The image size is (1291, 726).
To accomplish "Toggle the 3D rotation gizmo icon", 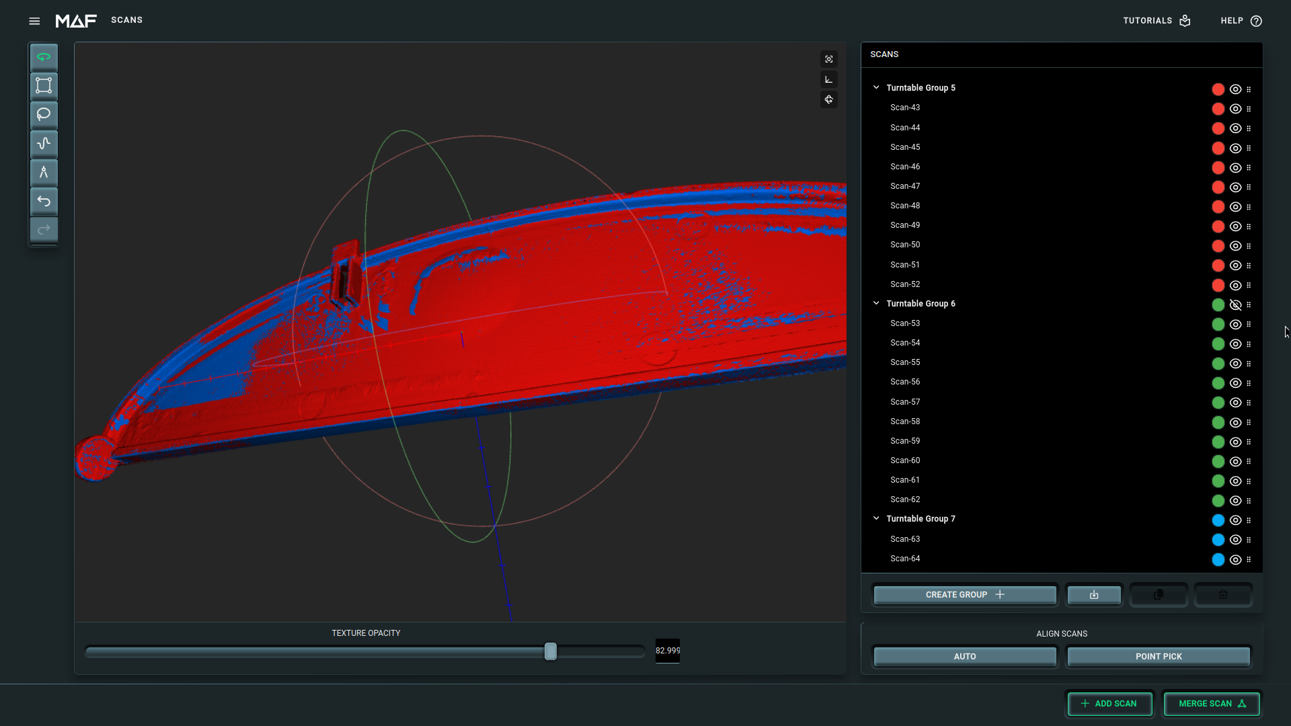I will pos(829,99).
